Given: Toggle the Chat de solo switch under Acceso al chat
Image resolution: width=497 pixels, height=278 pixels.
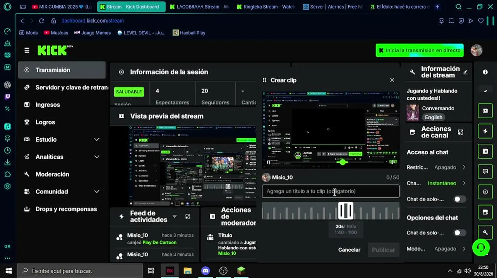Looking at the screenshot, I should click(x=460, y=199).
